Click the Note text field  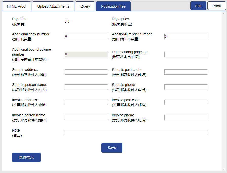[136, 133]
